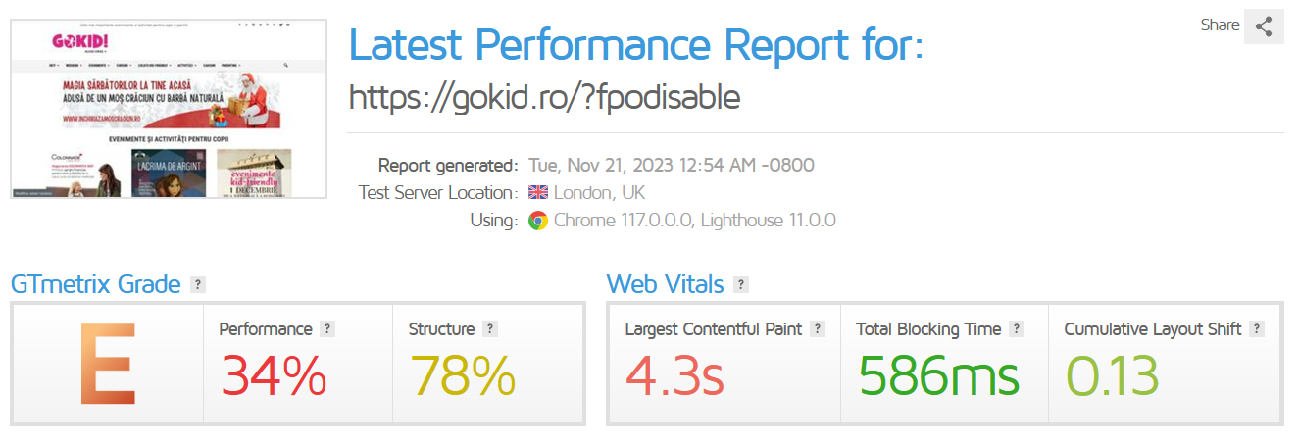1299x447 pixels.
Task: Click the 0.13 Cumulative Layout Shift value
Action: click(1112, 375)
